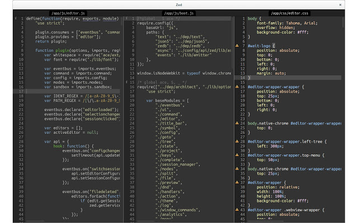
Task: Select the /app/css/editor.css pane title
Action: pyautogui.click(x=290, y=13)
